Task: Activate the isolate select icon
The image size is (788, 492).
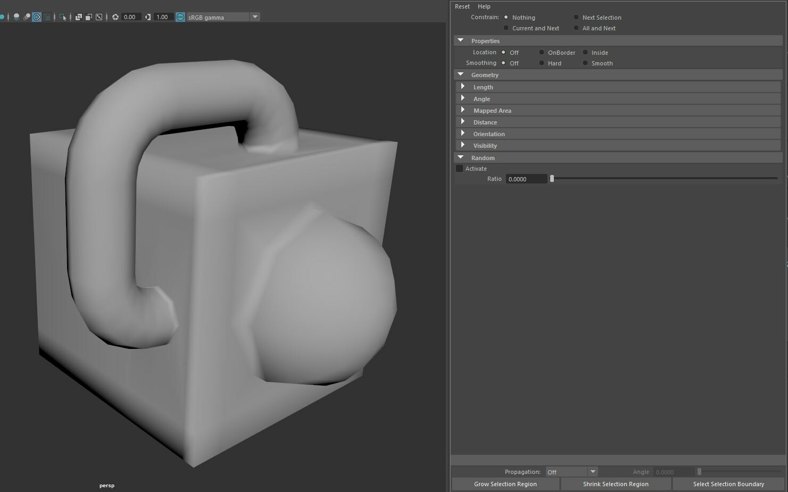Action: (63, 16)
